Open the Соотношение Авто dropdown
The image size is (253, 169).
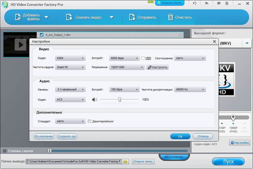(190, 58)
